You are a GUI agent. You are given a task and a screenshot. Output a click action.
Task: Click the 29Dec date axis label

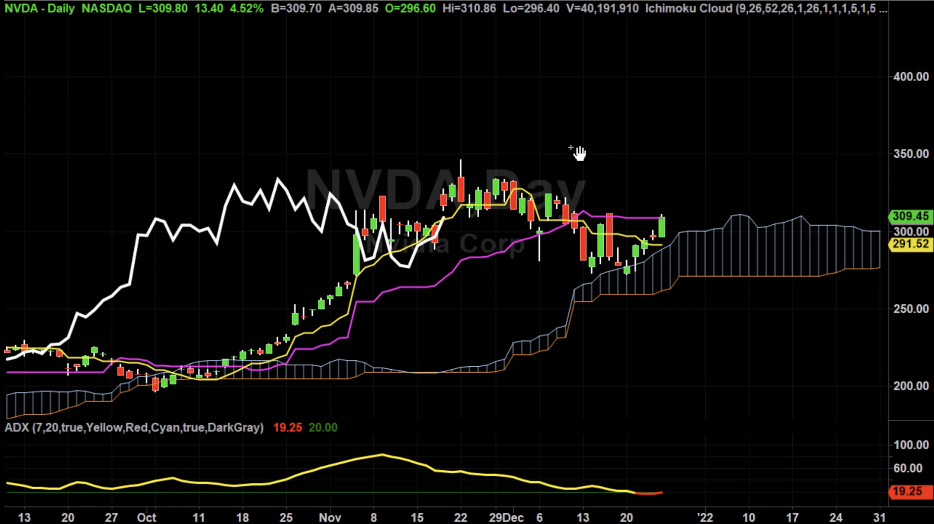click(x=507, y=518)
